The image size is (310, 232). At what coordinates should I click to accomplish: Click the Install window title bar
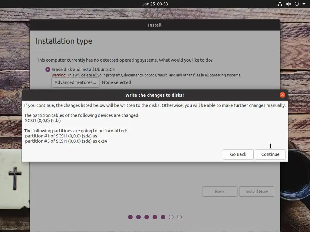tap(155, 25)
